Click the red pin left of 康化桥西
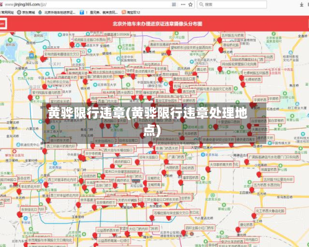Image resolution: width=309 pixels, height=247 pixels. 238,230
